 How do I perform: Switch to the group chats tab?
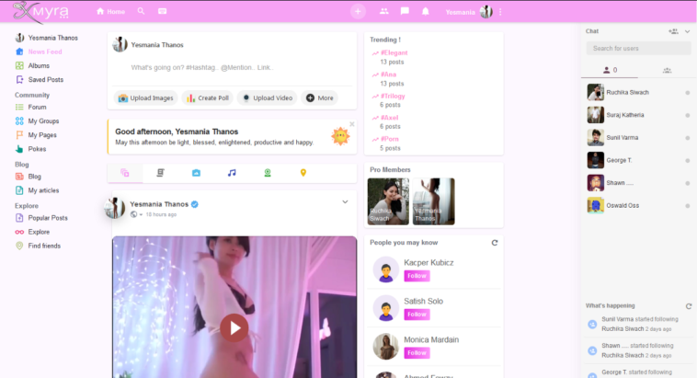point(666,70)
